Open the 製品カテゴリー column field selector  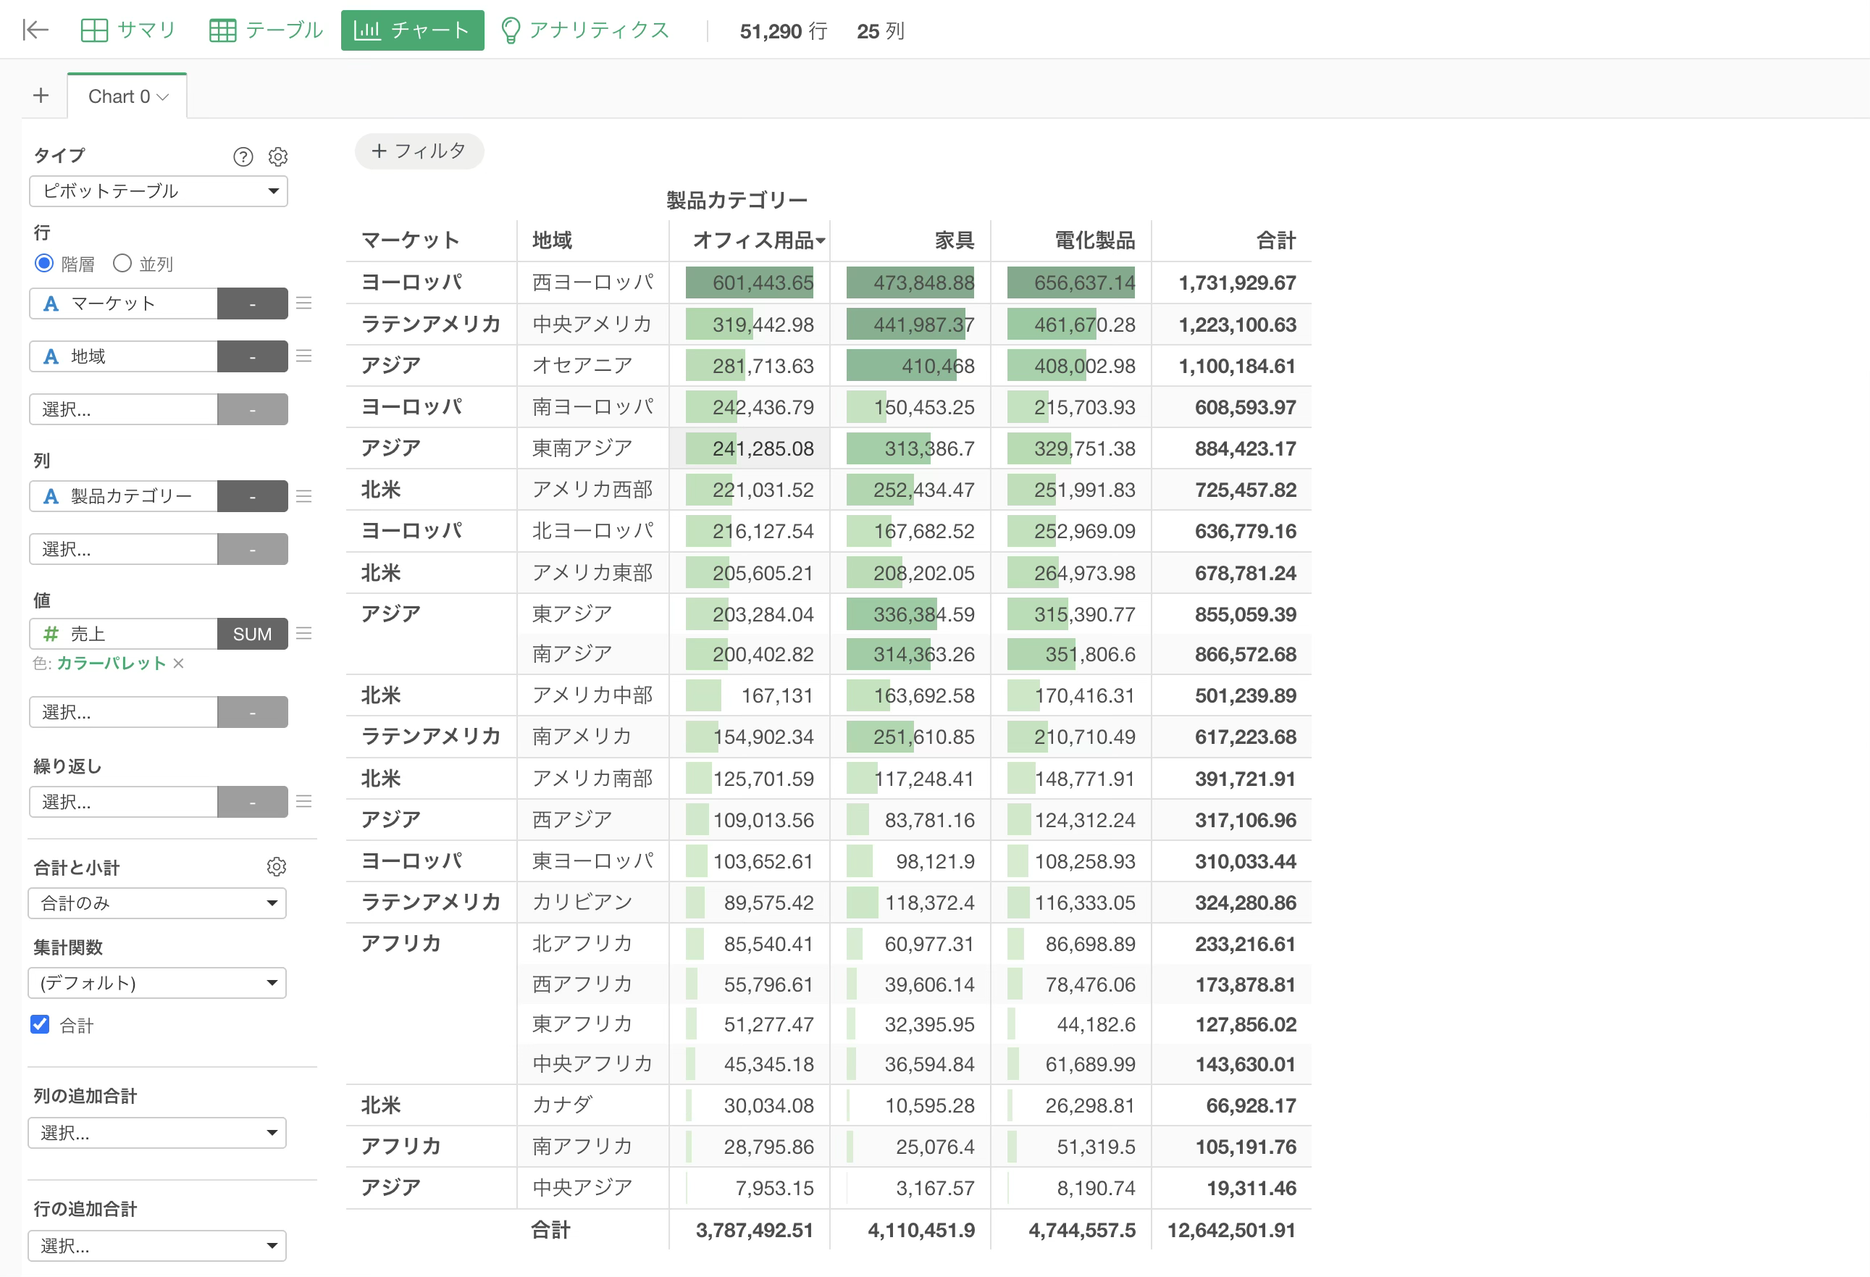click(123, 496)
